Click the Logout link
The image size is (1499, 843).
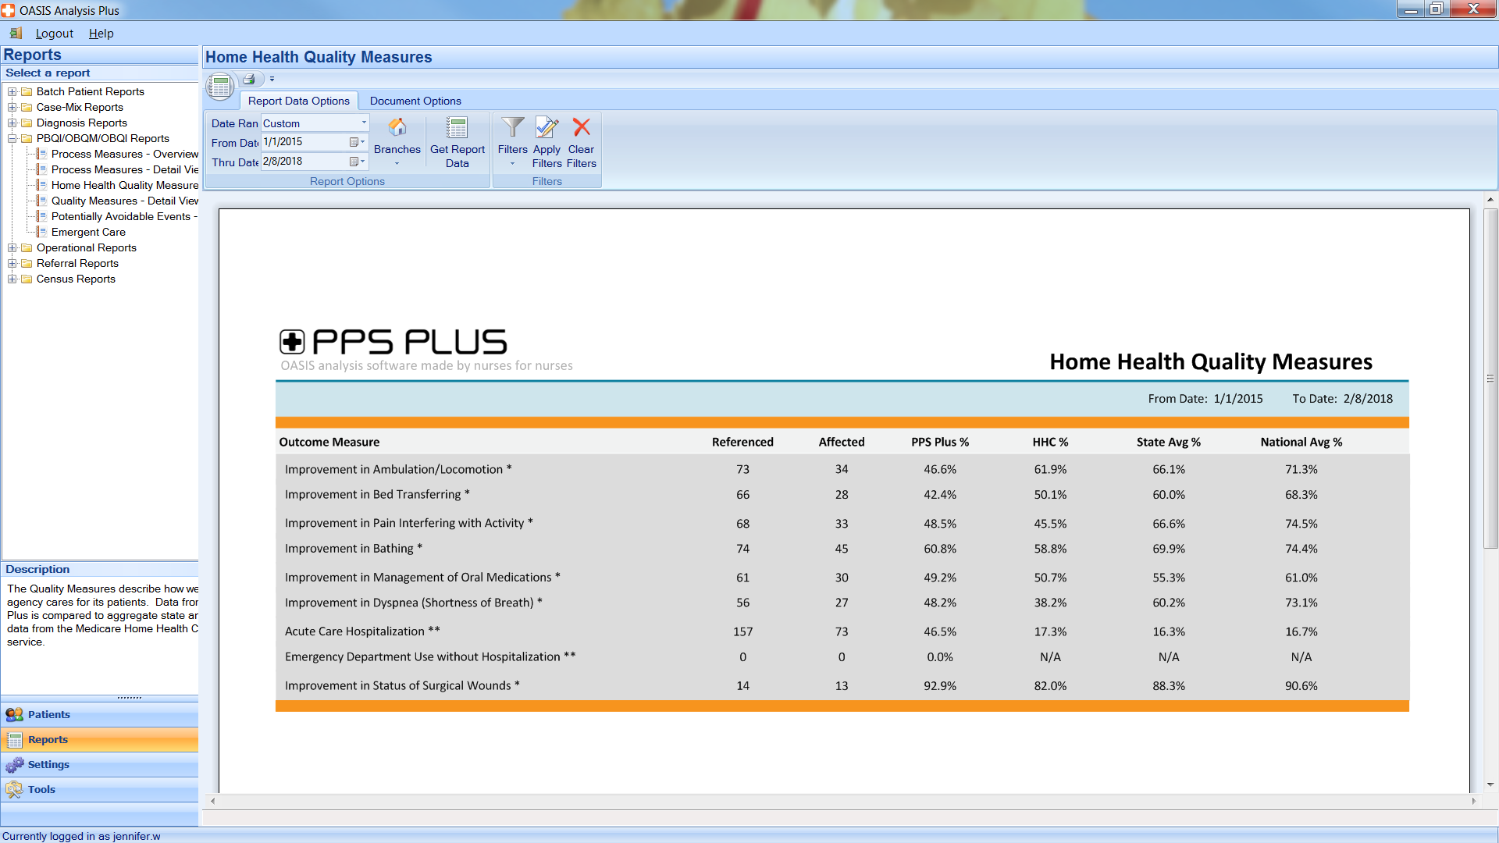[54, 34]
